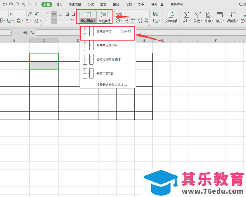246x197 pixels.
Task: Click the print icon in quick access bar
Action: (x=11, y=5)
